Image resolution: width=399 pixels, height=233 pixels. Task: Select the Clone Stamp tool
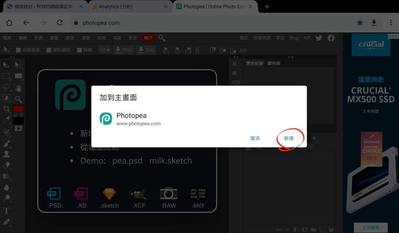click(x=6, y=154)
